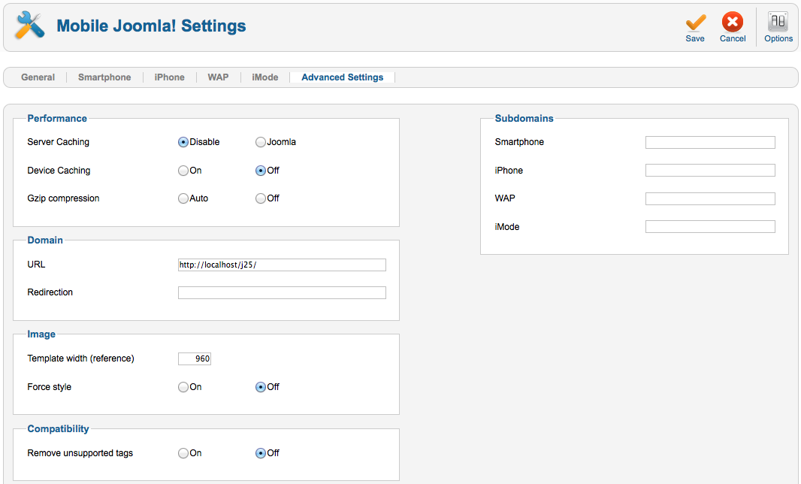Click the Save checkmark icon
Image resolution: width=801 pixels, height=484 pixels.
pos(695,23)
